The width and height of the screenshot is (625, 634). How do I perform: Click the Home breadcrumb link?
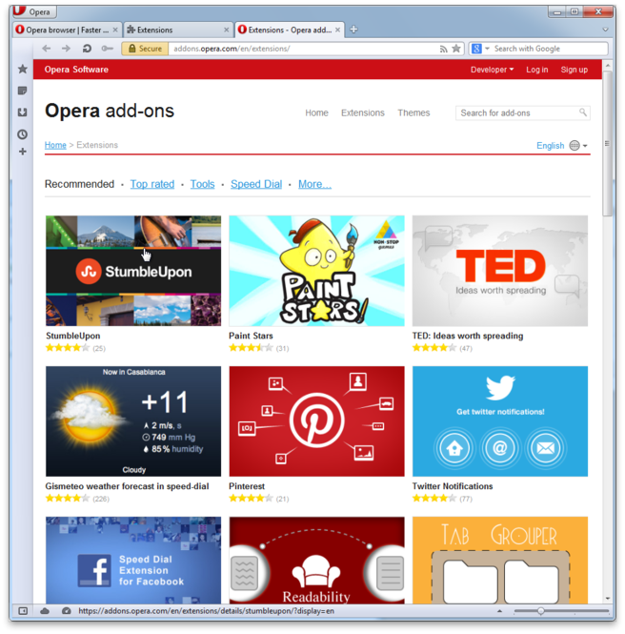tap(55, 145)
